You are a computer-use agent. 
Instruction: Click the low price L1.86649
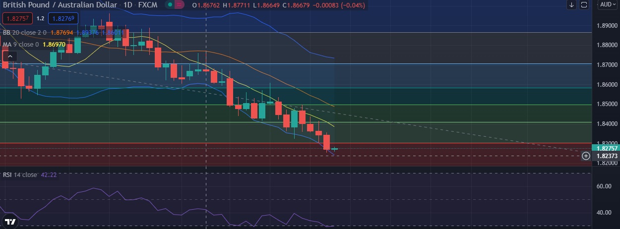pos(265,5)
